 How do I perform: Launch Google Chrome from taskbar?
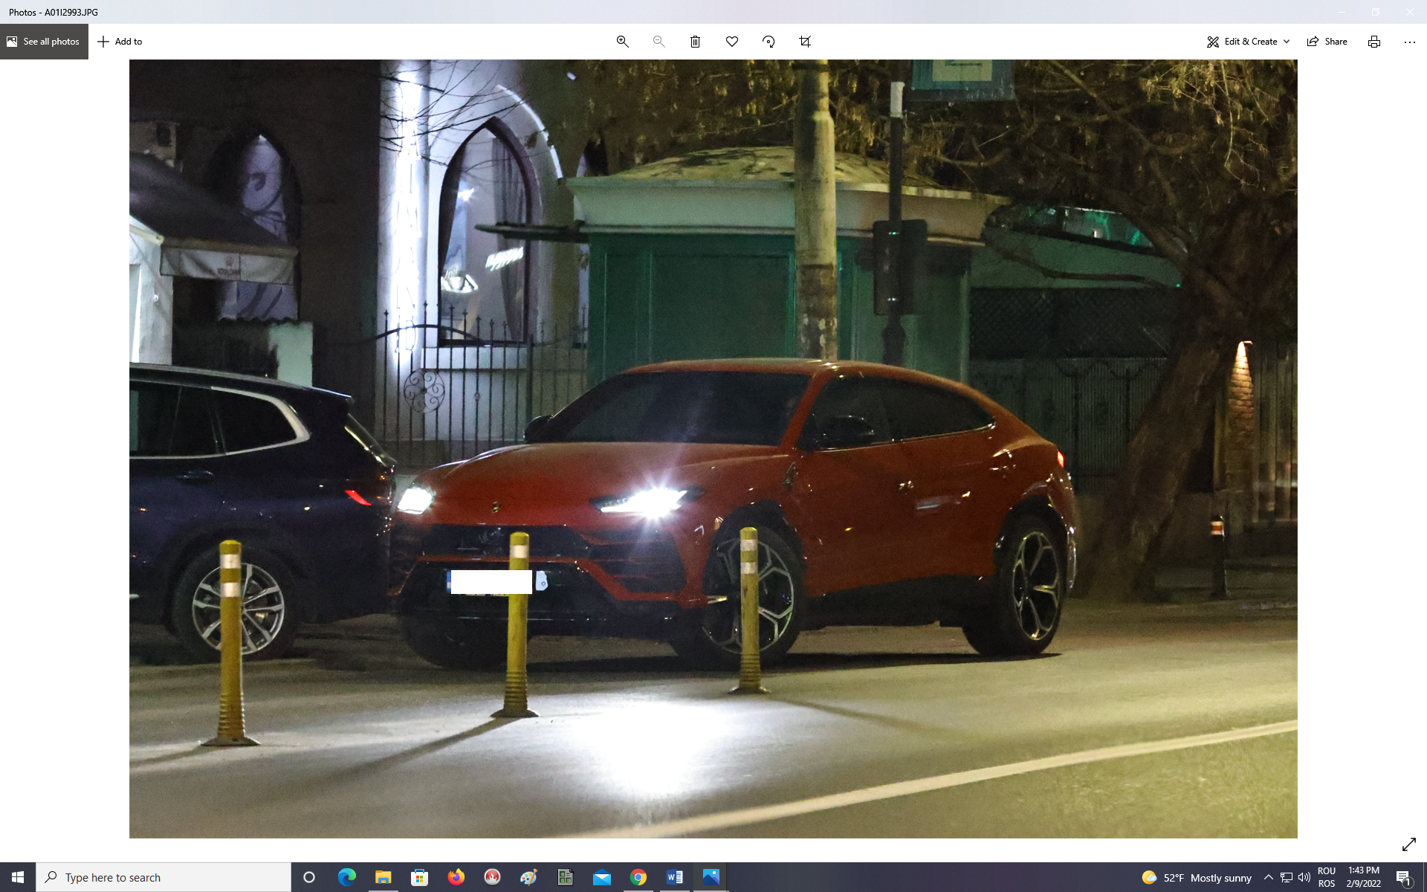pos(638,877)
